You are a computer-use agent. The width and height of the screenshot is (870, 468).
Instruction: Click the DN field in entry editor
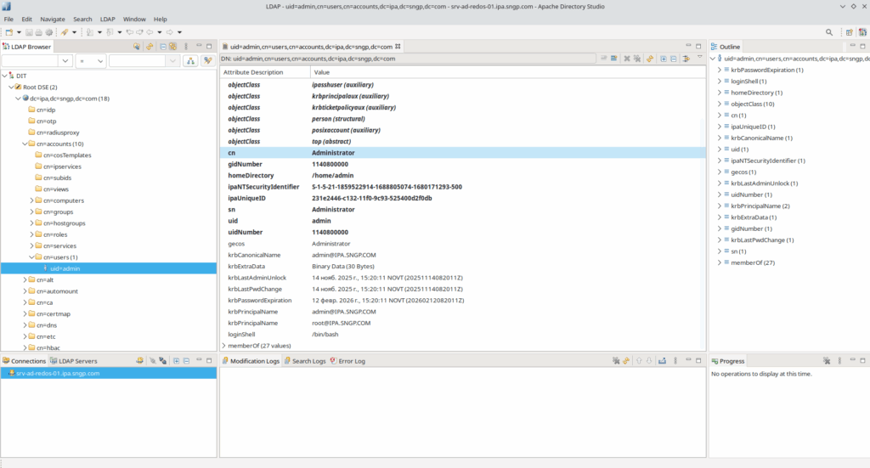pyautogui.click(x=408, y=59)
